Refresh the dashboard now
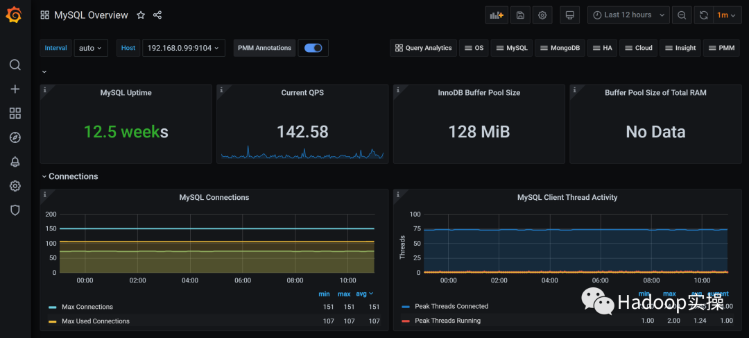The height and width of the screenshot is (338, 749). (x=704, y=15)
